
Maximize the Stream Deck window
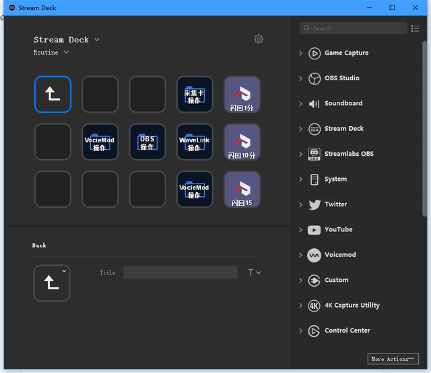pos(392,7)
